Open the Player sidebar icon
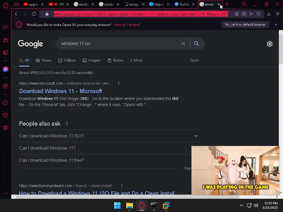The height and width of the screenshot is (212, 283). [6, 86]
